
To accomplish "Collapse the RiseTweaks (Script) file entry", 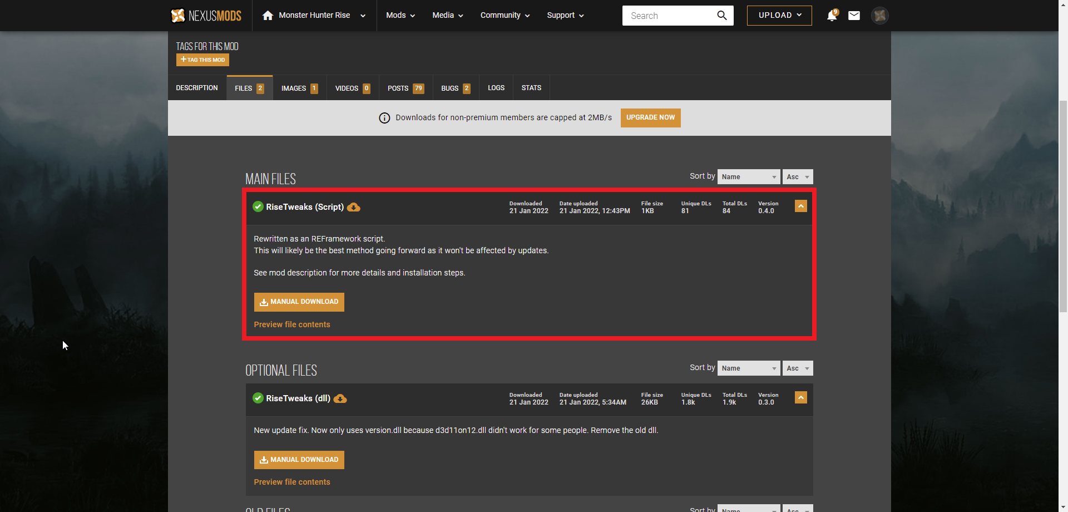I will pos(801,206).
